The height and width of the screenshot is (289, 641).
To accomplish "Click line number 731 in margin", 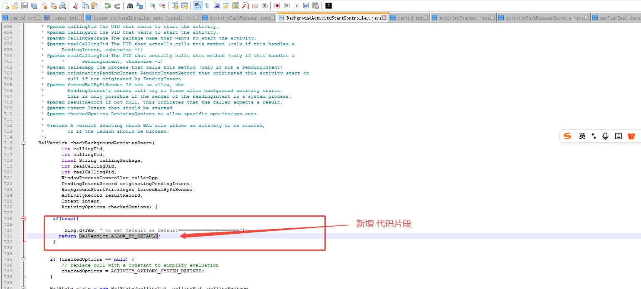I will tap(8, 236).
